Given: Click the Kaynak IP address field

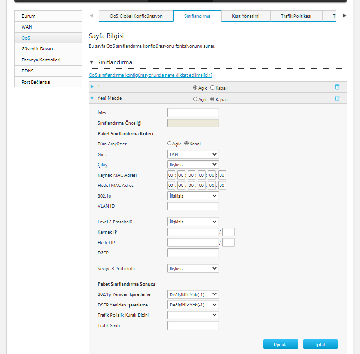Looking at the screenshot, I should coord(193,232).
